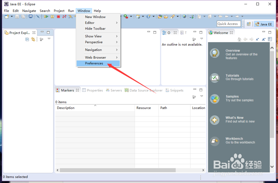The width and height of the screenshot is (278, 183).
Task: Close the Welcome tab
Action: [x=231, y=33]
